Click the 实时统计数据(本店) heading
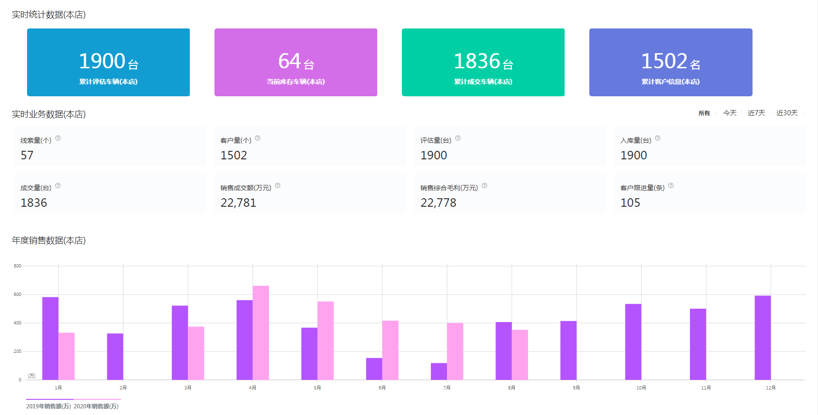Screen dimensions: 818x415 pos(49,15)
